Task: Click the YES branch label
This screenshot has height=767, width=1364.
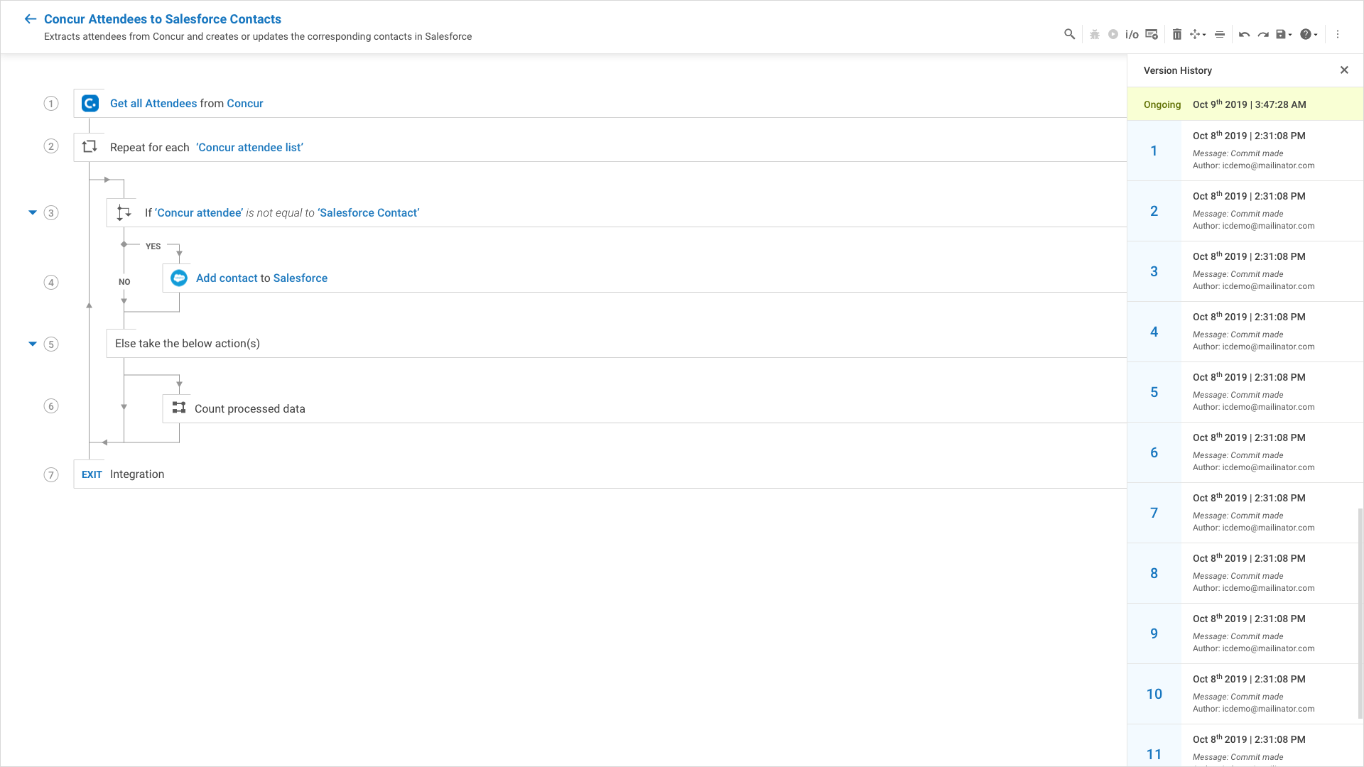Action: pos(153,246)
